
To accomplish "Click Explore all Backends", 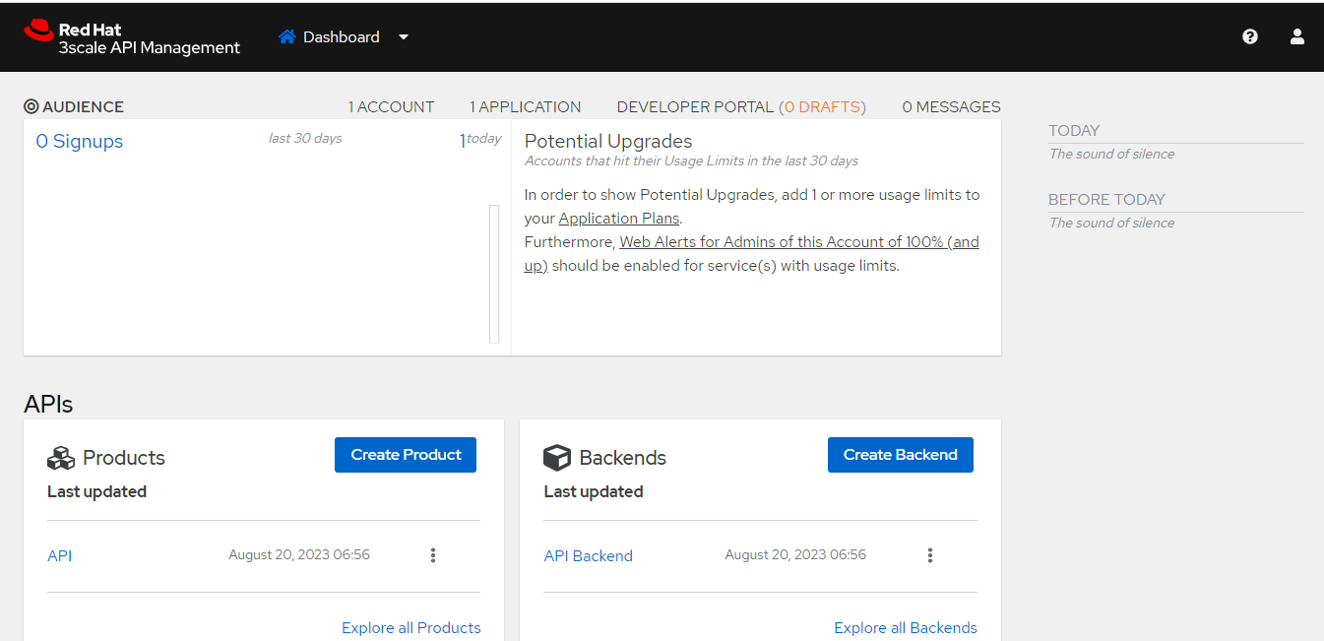I will tap(906, 627).
